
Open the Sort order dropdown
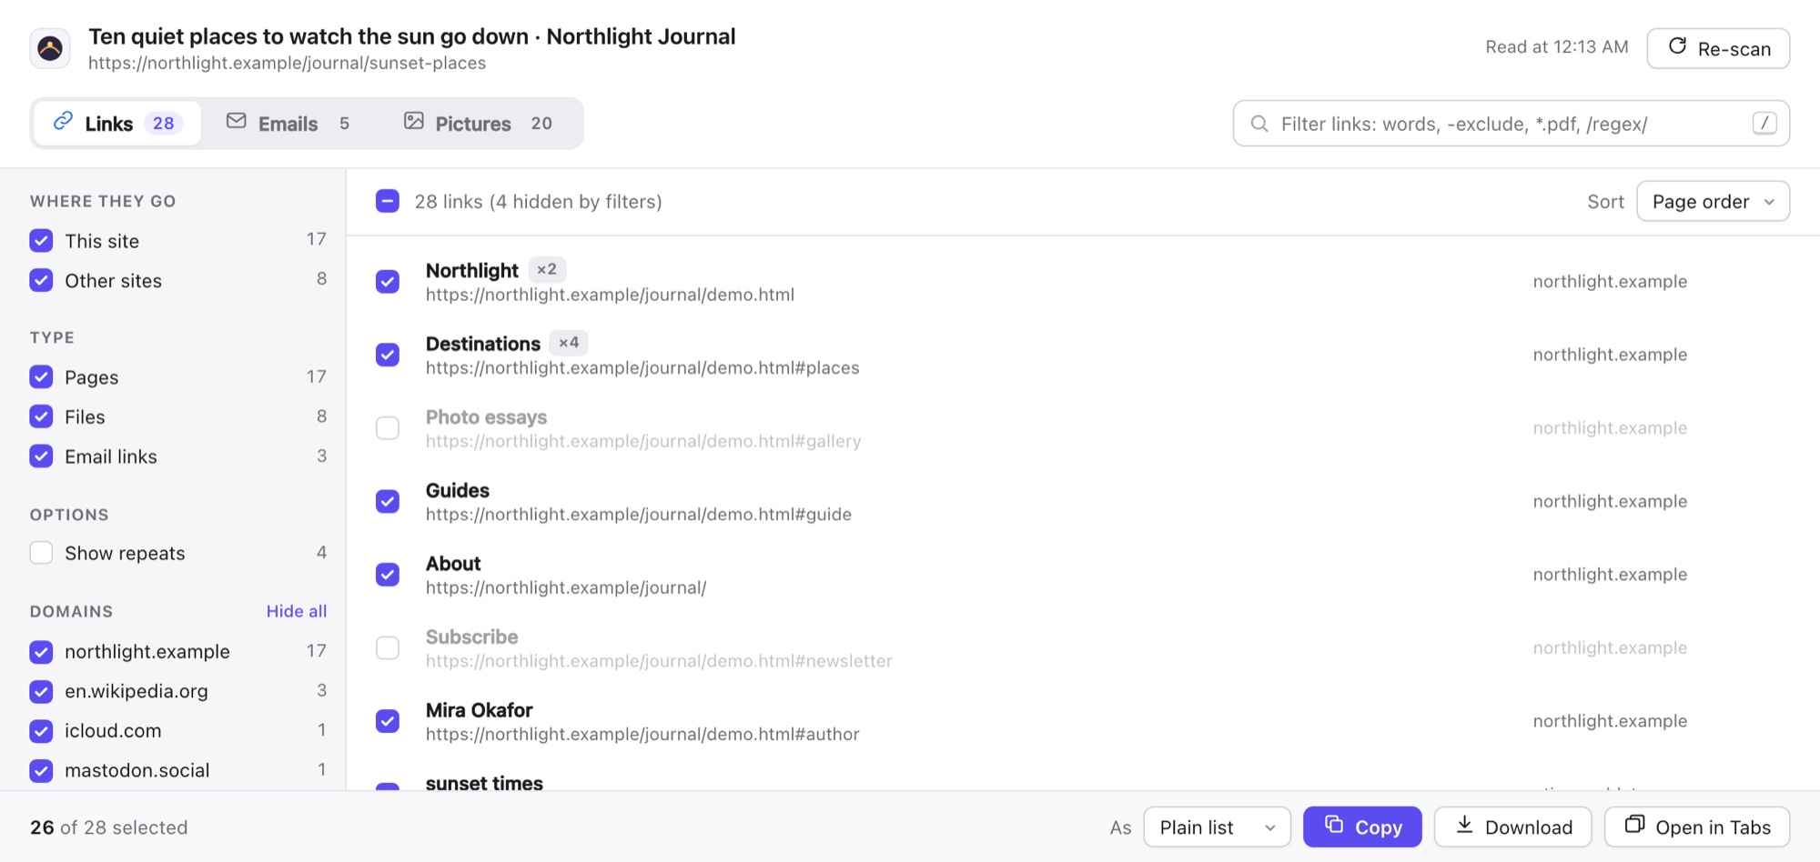(x=1713, y=201)
